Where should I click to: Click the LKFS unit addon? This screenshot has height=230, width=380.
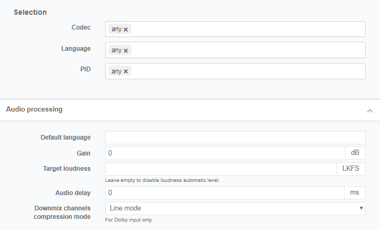(351, 169)
